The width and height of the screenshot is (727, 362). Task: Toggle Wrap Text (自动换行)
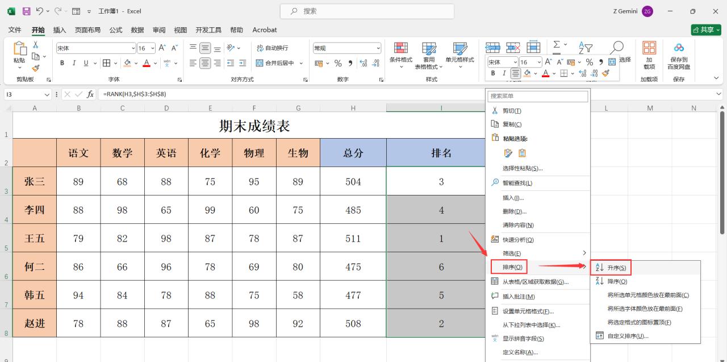click(272, 48)
